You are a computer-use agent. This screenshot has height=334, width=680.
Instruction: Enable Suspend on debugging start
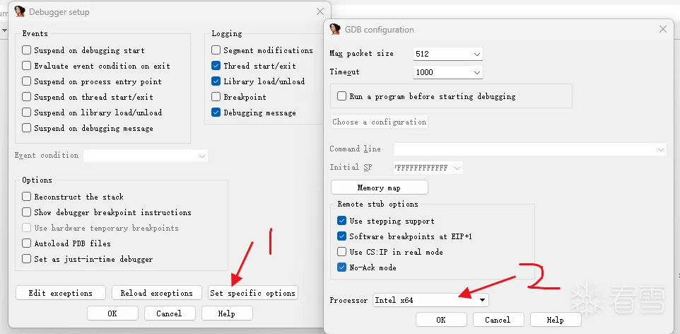27,50
